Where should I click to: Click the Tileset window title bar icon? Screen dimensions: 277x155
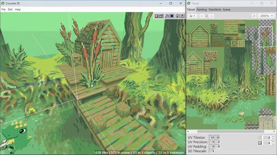pos(189,3)
